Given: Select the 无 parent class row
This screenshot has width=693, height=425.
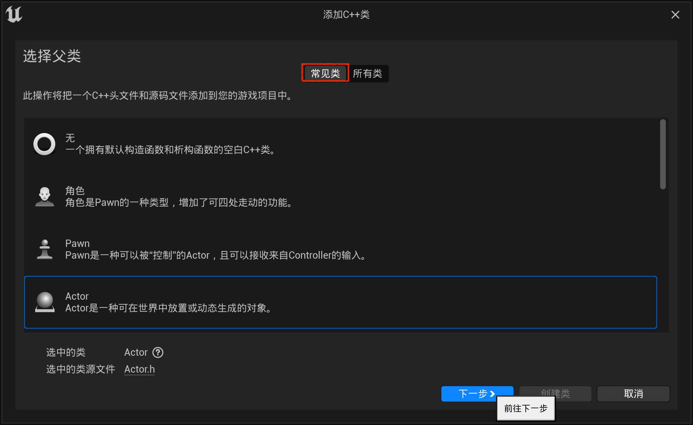Looking at the screenshot, I should click(341, 144).
